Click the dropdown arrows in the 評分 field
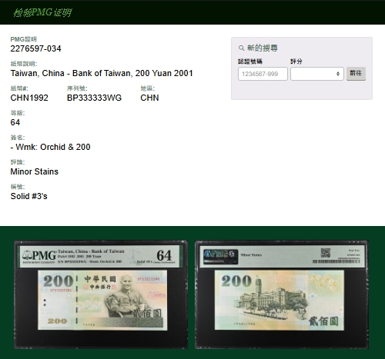Screen dimensions: 385x359 [338, 74]
